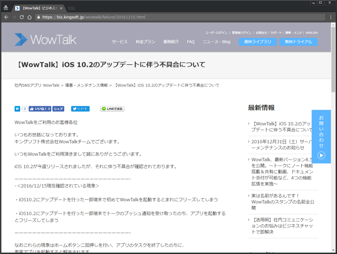Go to browser home icon
Viewport: 337px width, 254px height.
coord(29,17)
